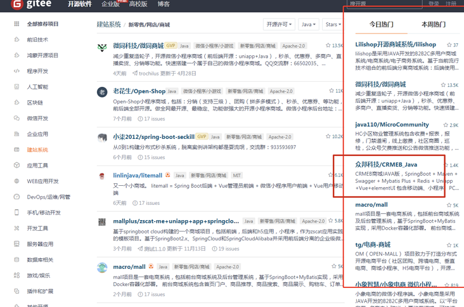Viewport: 464px width, 307px height.
Task: Click the icon beside 插件和扩展
Action: pyautogui.click(x=16, y=291)
